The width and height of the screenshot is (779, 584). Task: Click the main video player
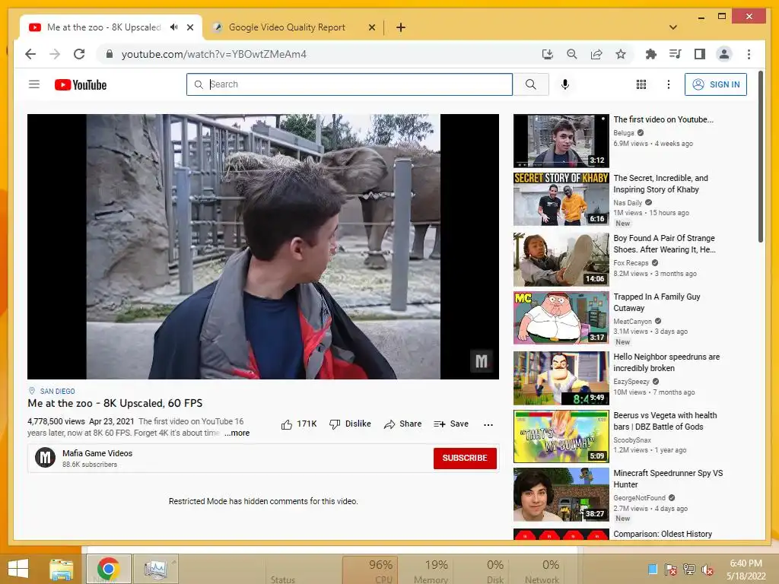[x=262, y=246]
